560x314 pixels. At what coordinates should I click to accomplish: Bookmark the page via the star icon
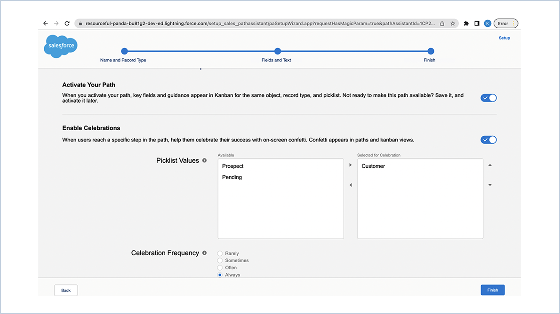click(x=452, y=23)
